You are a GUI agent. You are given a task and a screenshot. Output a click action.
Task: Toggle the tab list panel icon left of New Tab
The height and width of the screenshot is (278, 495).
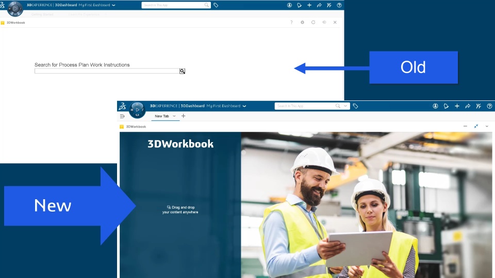click(122, 116)
